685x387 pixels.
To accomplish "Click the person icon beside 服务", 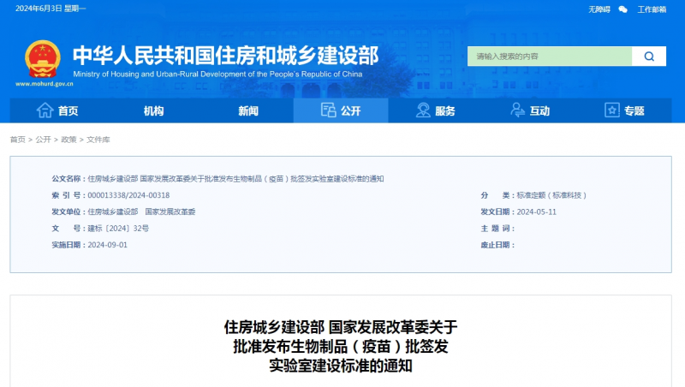I will (x=423, y=110).
